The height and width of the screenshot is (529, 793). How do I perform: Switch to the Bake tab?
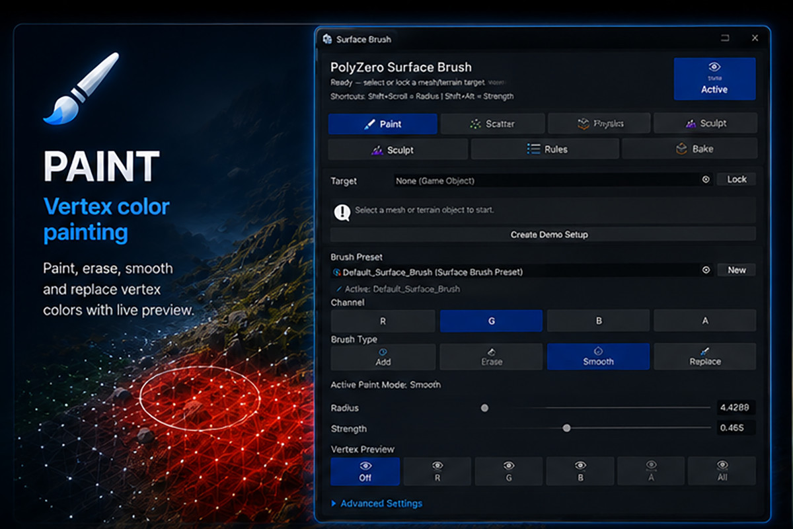690,149
